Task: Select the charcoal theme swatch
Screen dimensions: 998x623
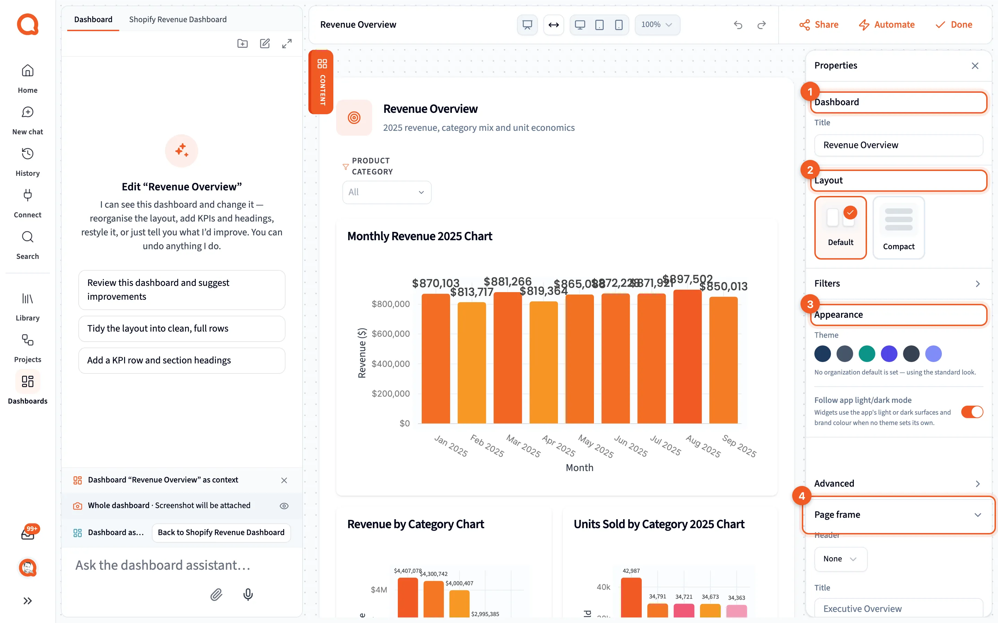Action: 911,353
